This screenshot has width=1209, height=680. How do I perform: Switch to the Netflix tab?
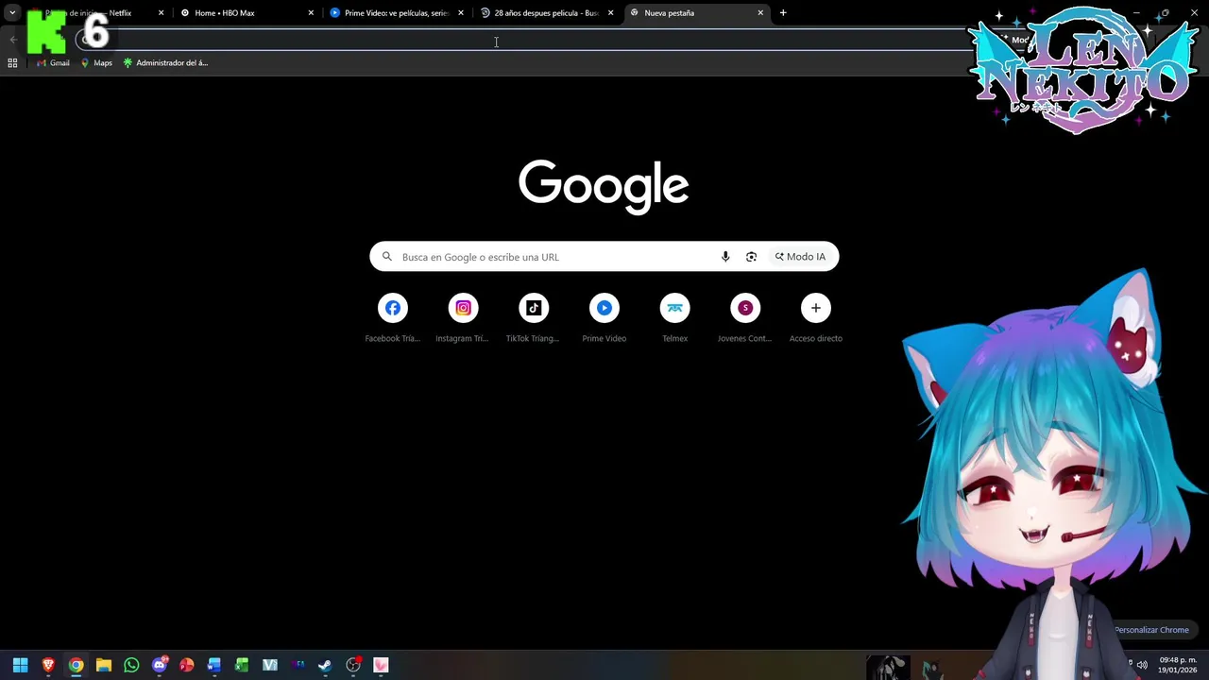(x=97, y=13)
